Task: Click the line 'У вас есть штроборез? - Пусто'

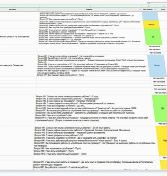Action: pyautogui.click(x=53, y=151)
